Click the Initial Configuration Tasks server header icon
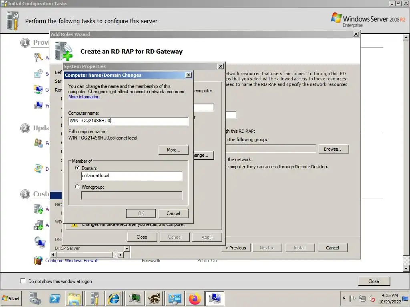This screenshot has width=410, height=307. [x=12, y=21]
